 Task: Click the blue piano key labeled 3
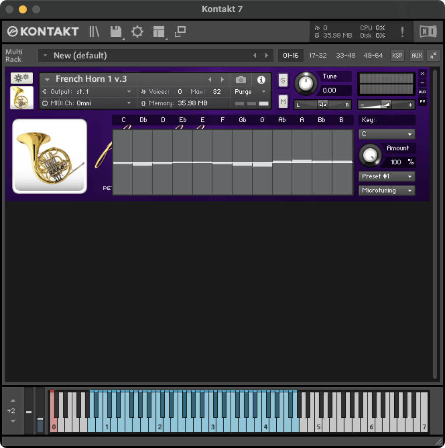point(212,426)
